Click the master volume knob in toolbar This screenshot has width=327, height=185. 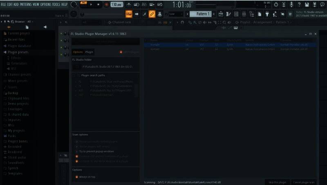click(74, 4)
